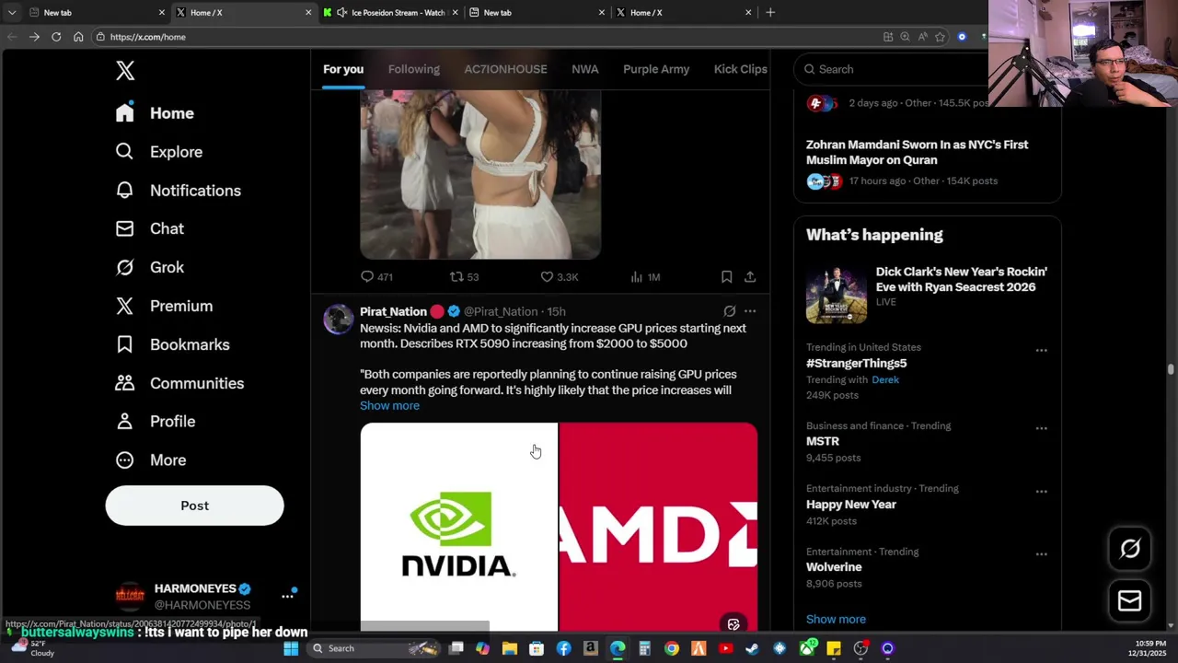Open more options for Pirat_Nation post
The image size is (1178, 663).
[750, 311]
